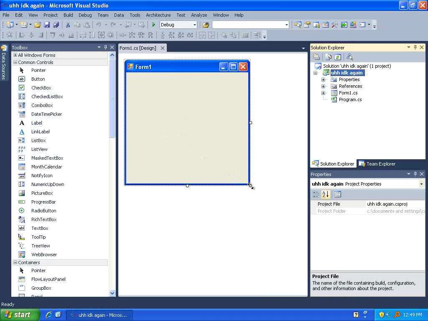Select the MonthCalendar control in Toolbox
This screenshot has width=428, height=321.
[x=46, y=167]
